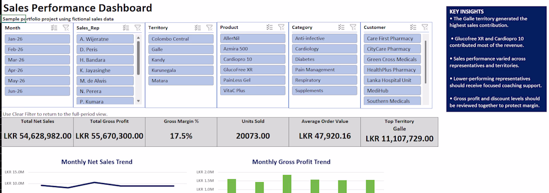Toggle multi-select on the Territory slicer
This screenshot has width=549, height=193.
[198, 28]
